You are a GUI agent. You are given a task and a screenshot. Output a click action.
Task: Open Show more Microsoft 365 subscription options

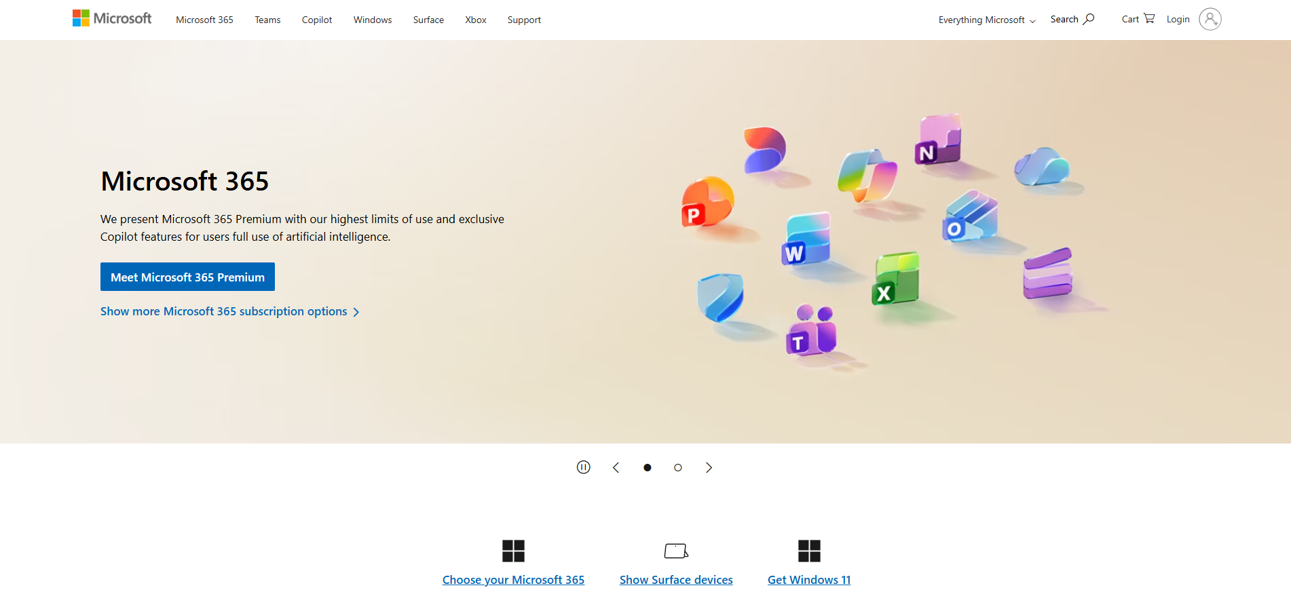pos(223,311)
